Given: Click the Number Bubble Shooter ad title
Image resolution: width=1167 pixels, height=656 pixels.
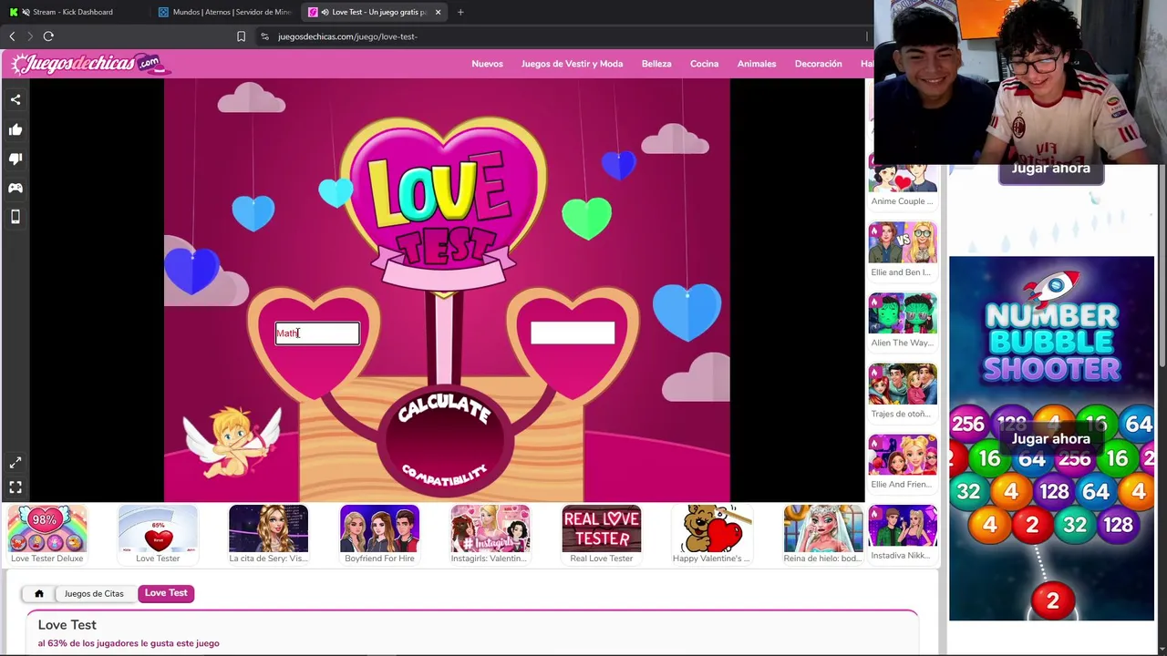Looking at the screenshot, I should [x=1051, y=342].
